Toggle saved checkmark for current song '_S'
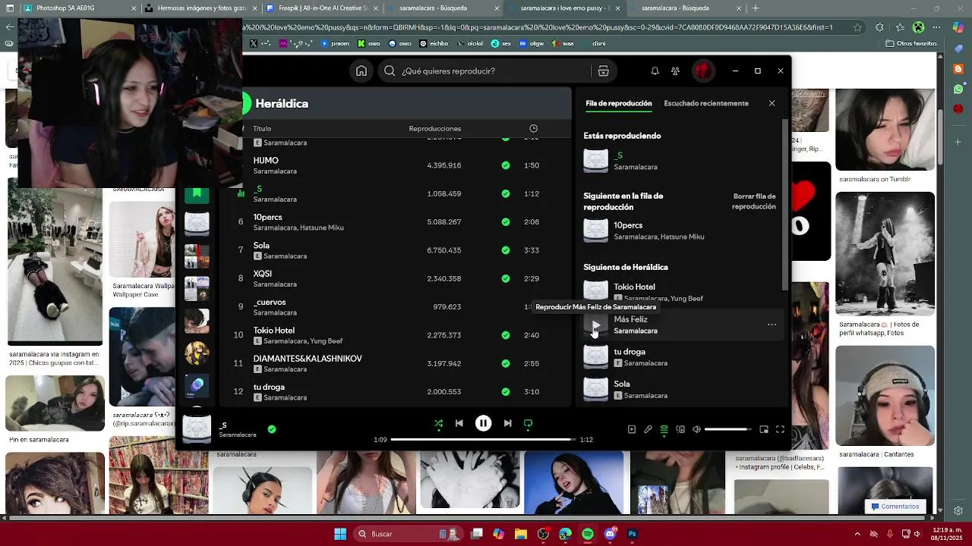The height and width of the screenshot is (546, 972). point(272,429)
